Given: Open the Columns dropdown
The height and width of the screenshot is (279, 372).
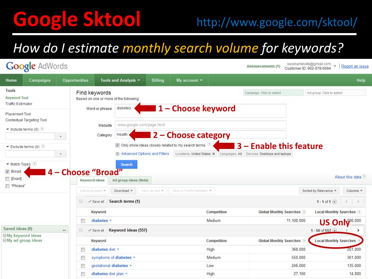Looking at the screenshot, I should coord(355,191).
